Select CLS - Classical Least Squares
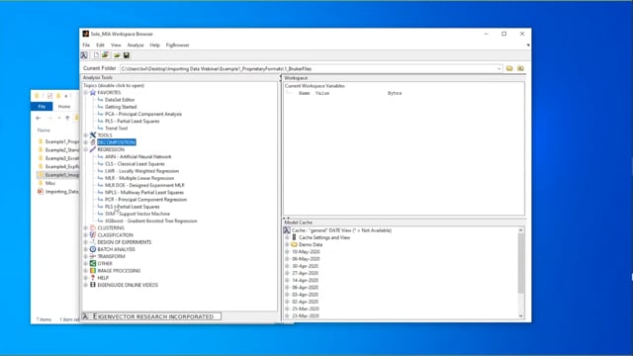 [x=135, y=164]
